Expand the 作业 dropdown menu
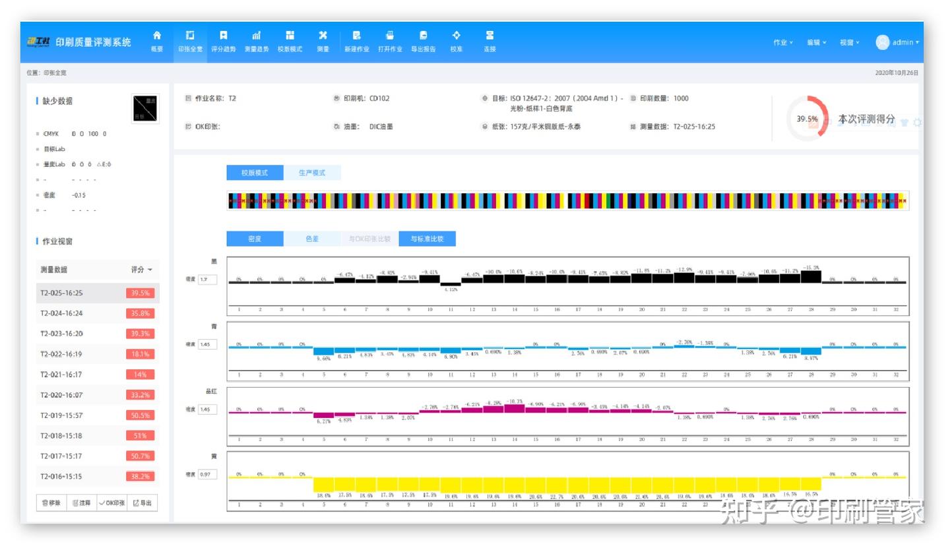 point(783,42)
